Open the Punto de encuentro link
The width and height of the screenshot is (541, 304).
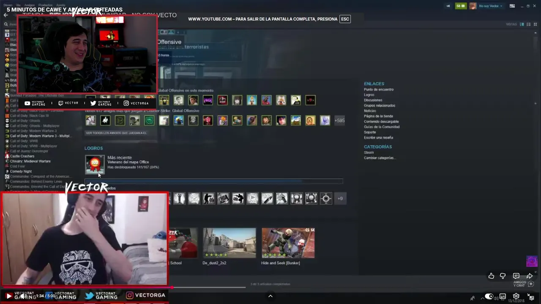tap(379, 90)
